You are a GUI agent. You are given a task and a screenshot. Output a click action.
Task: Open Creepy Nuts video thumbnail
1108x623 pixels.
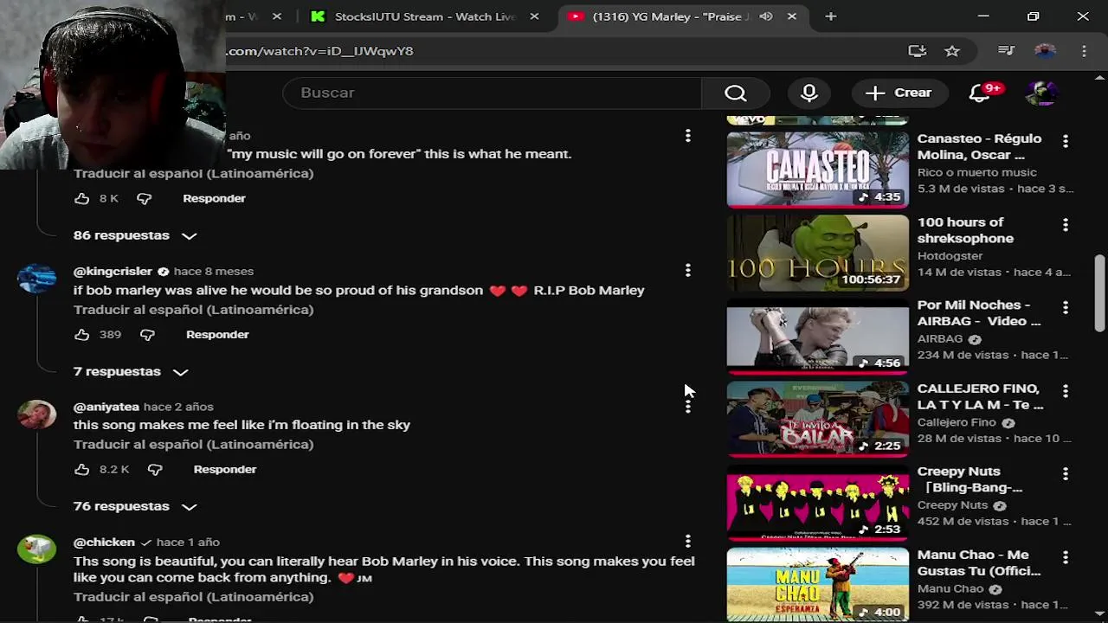pyautogui.click(x=818, y=502)
